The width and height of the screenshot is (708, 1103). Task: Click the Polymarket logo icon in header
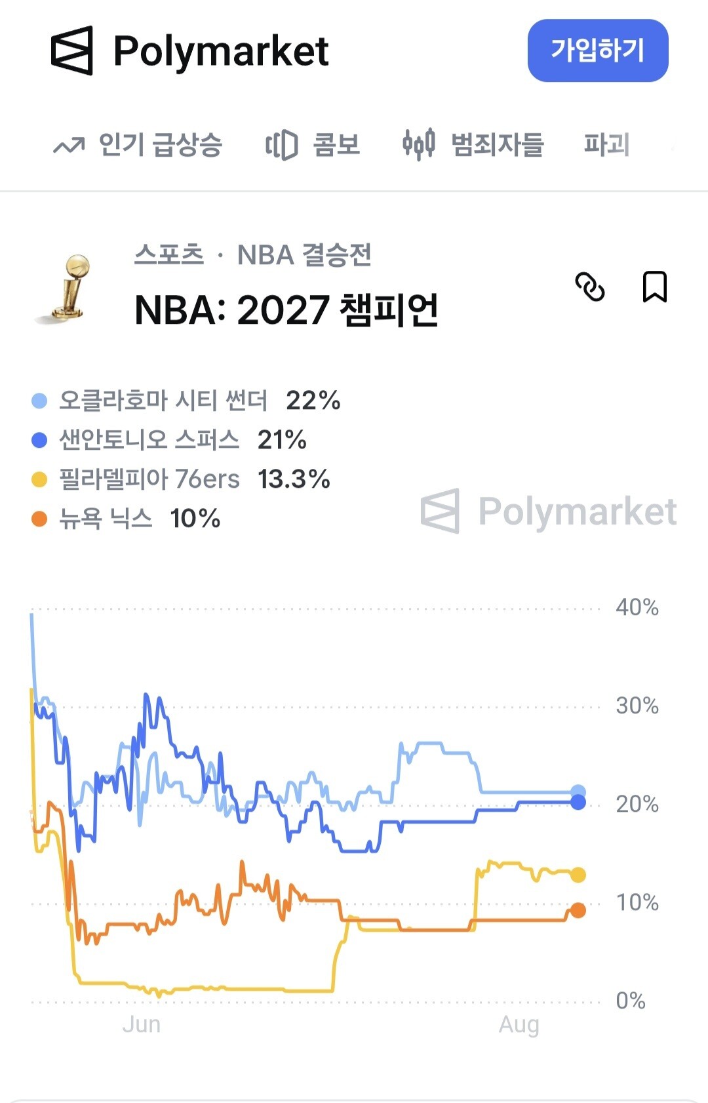(71, 50)
